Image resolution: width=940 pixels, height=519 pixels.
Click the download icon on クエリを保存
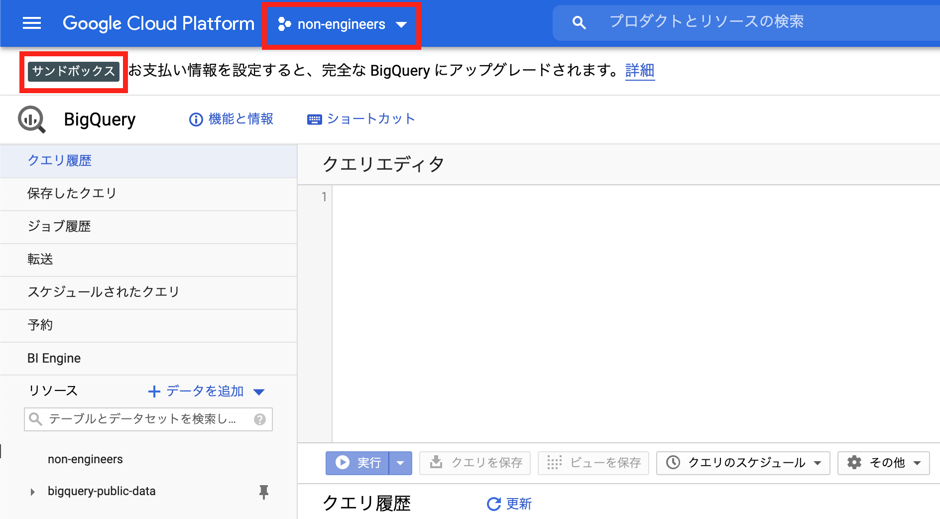[x=436, y=462]
